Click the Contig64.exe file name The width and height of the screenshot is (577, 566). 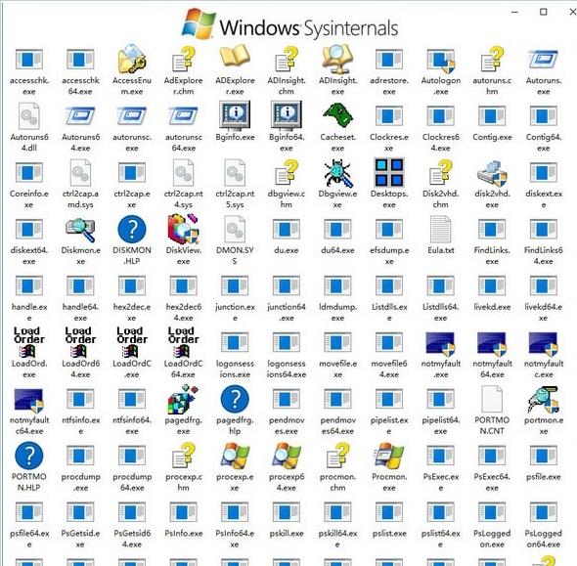point(544,143)
